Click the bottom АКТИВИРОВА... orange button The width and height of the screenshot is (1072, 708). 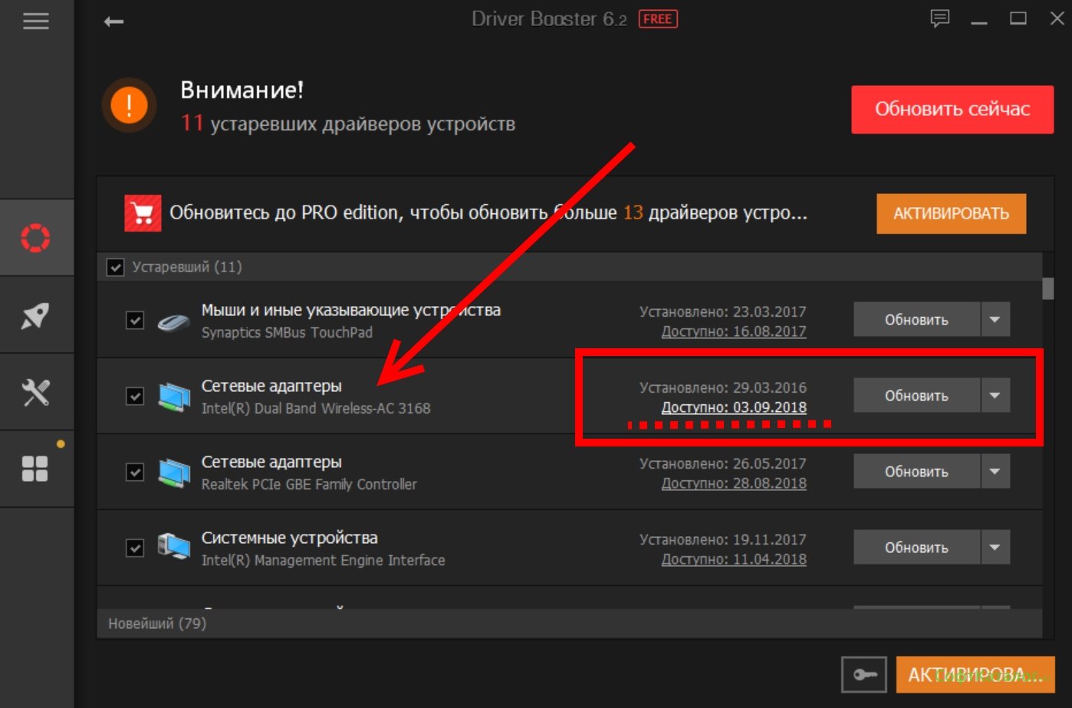tap(975, 675)
